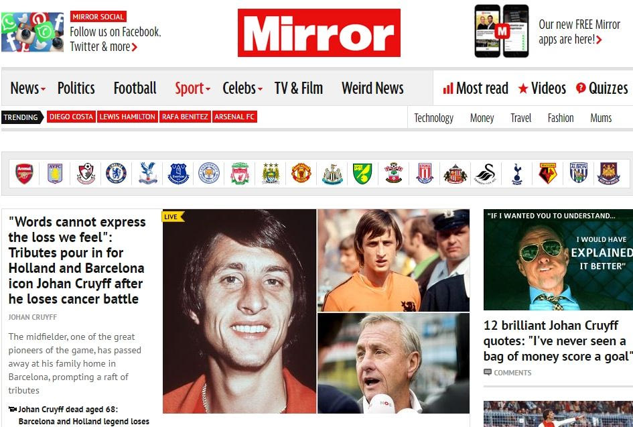Go to the Football section

click(135, 88)
